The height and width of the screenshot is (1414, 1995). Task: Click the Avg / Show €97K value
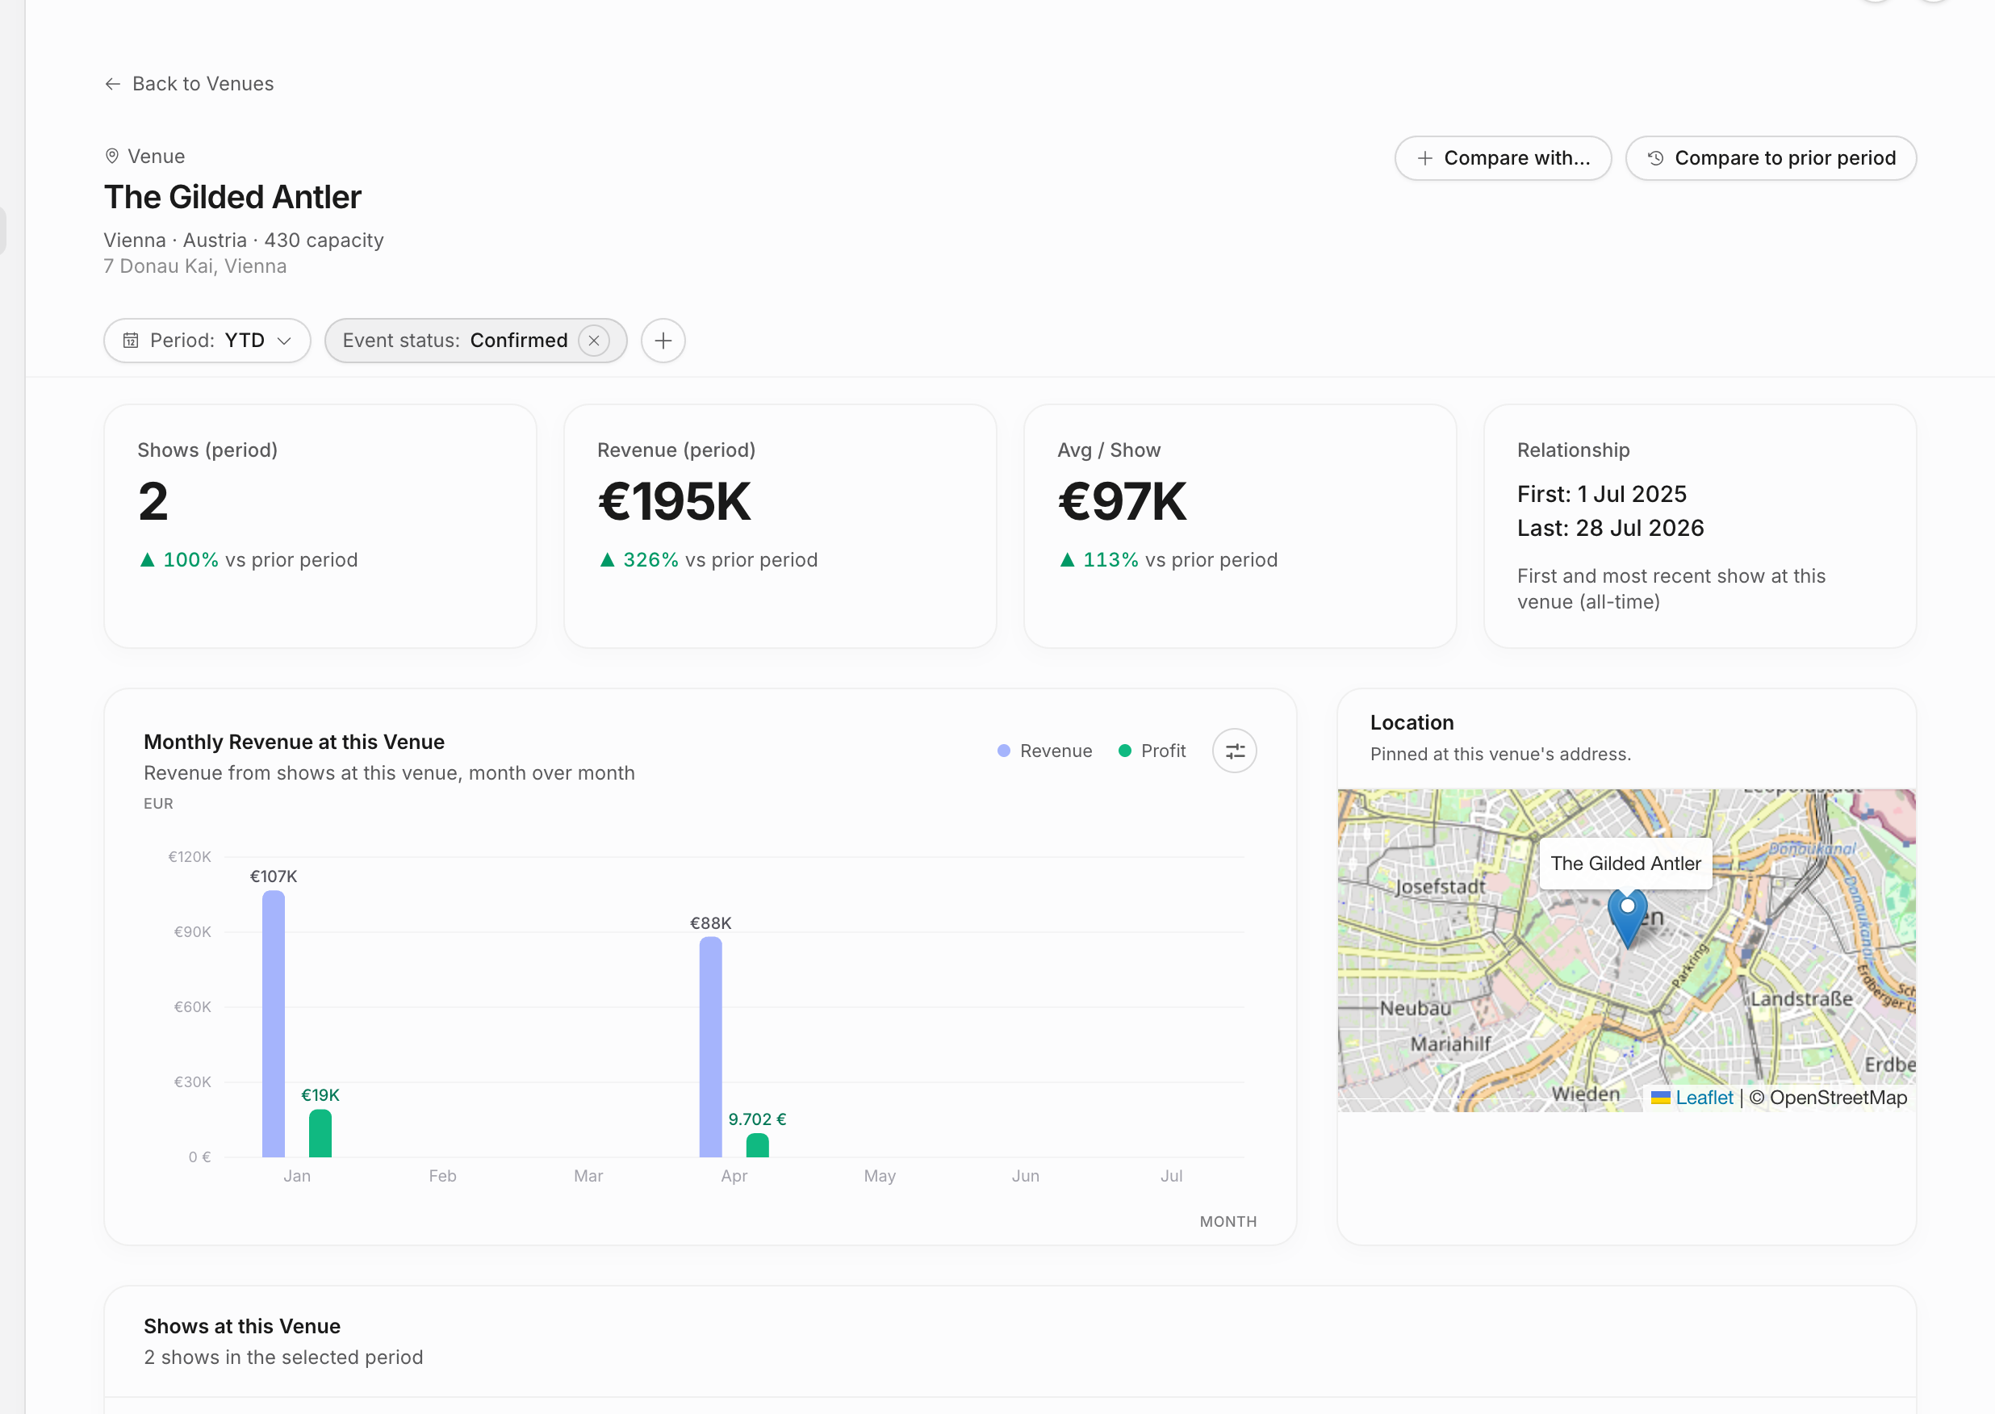[1121, 501]
